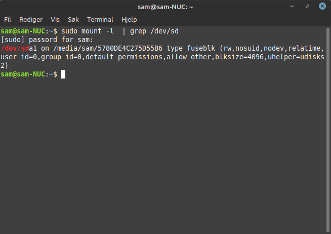331x234 pixels.
Task: Click the mount path /media/sam/5780DE4C275D55B6
Action: click(x=108, y=48)
